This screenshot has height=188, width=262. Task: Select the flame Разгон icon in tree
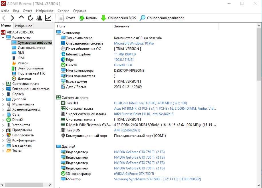point(14,63)
